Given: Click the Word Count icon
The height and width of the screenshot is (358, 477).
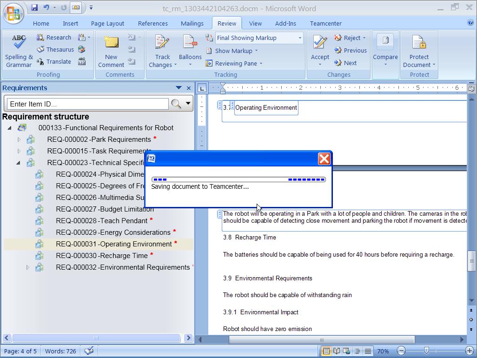Looking at the screenshot, I should pos(81,61).
